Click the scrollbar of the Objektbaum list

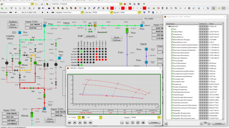[223, 71]
